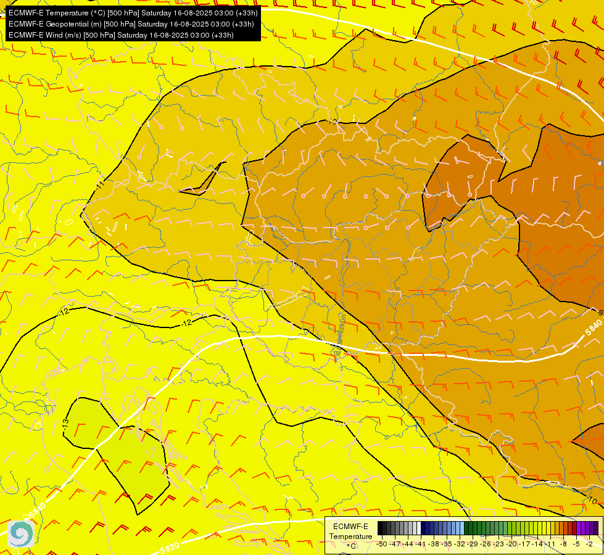This screenshot has width=604, height=555.
Task: Click the white swatch left of -41 tick
Action: click(x=419, y=528)
